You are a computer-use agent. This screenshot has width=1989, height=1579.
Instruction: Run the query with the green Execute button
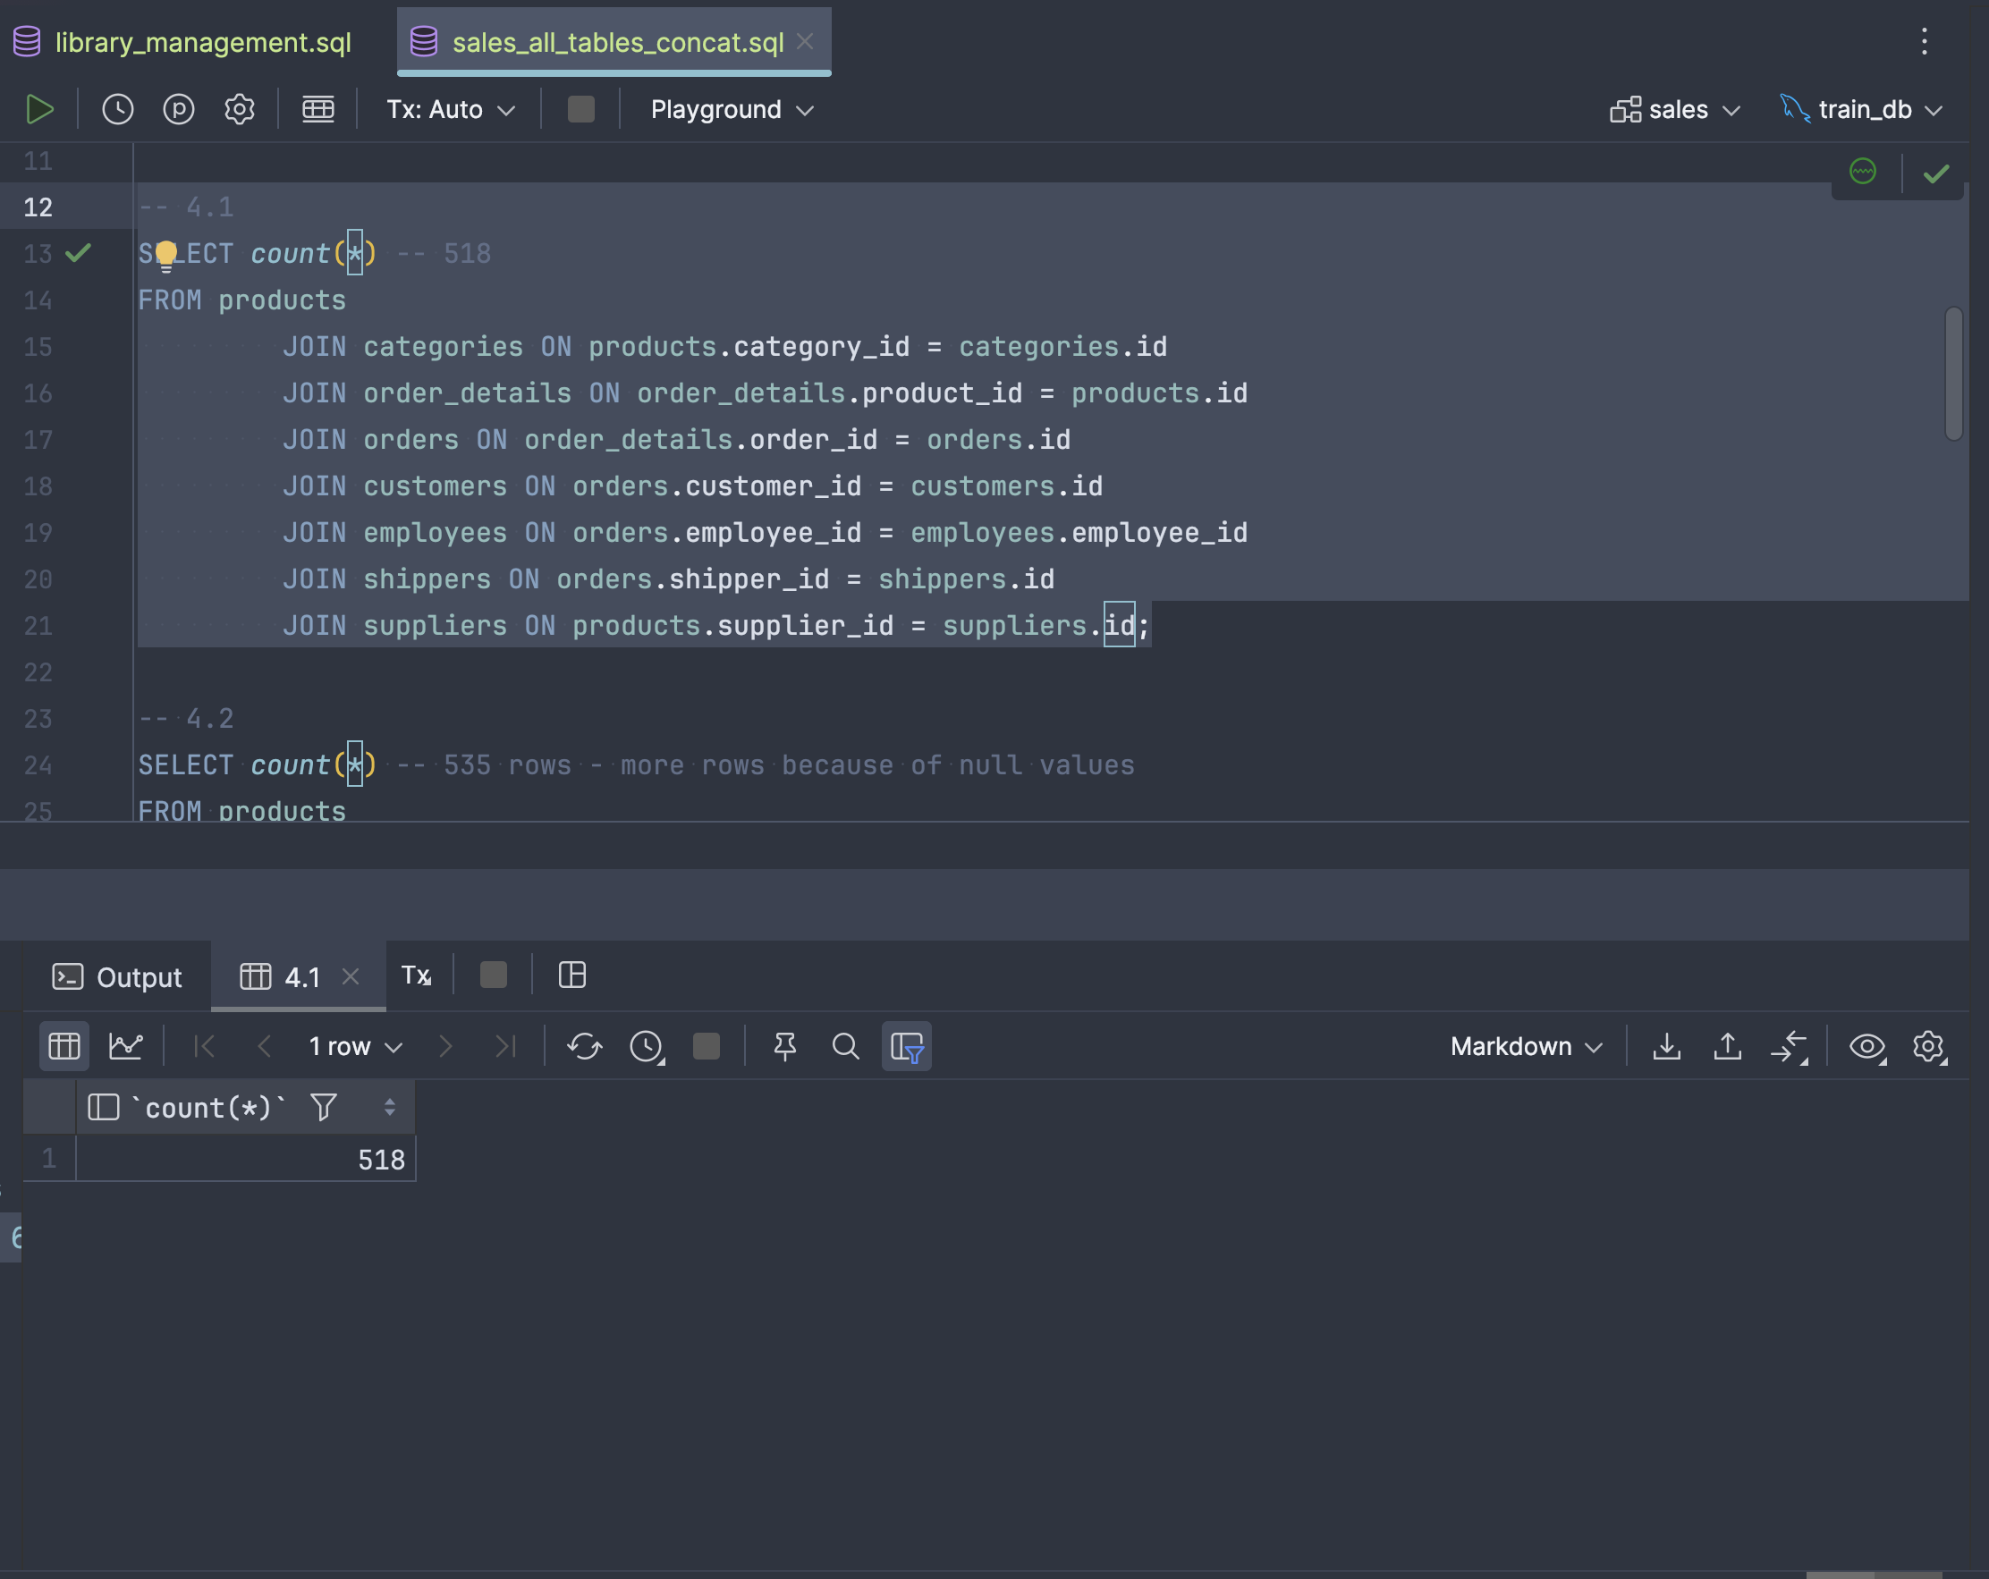(x=38, y=109)
